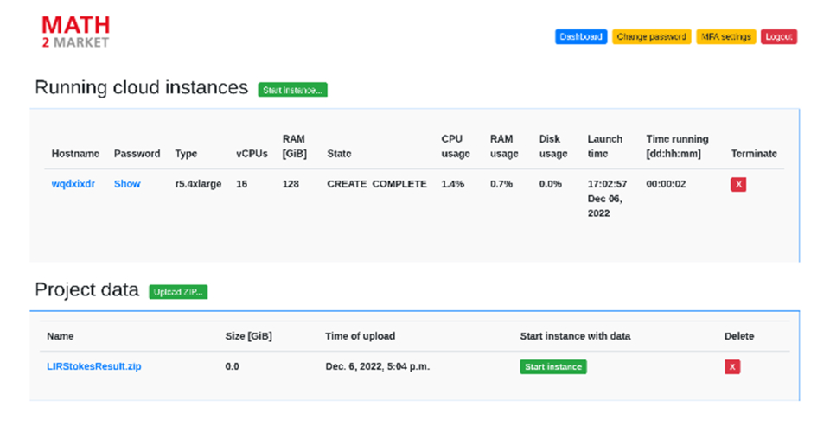830x432 pixels.
Task: Go to Change password
Action: pyautogui.click(x=652, y=37)
